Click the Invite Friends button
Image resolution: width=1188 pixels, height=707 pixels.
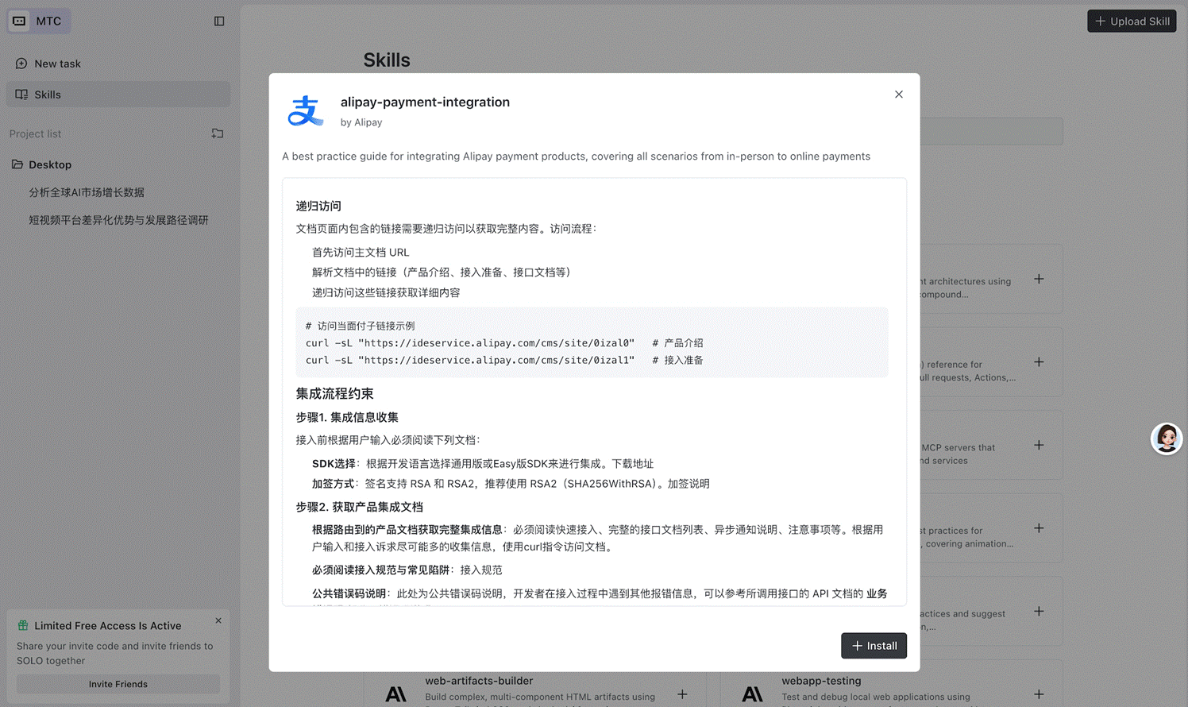point(118,684)
